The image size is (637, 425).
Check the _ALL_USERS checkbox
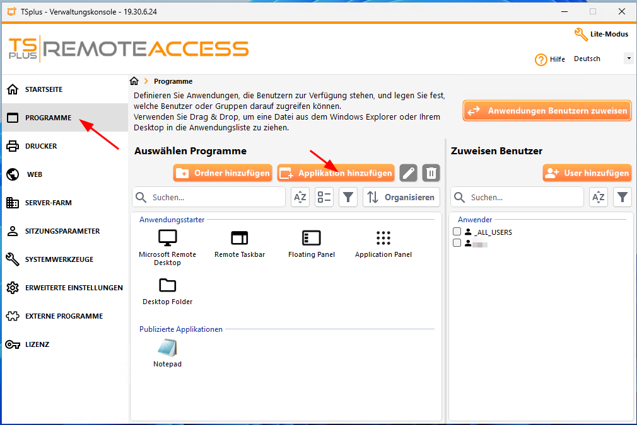[x=457, y=232]
